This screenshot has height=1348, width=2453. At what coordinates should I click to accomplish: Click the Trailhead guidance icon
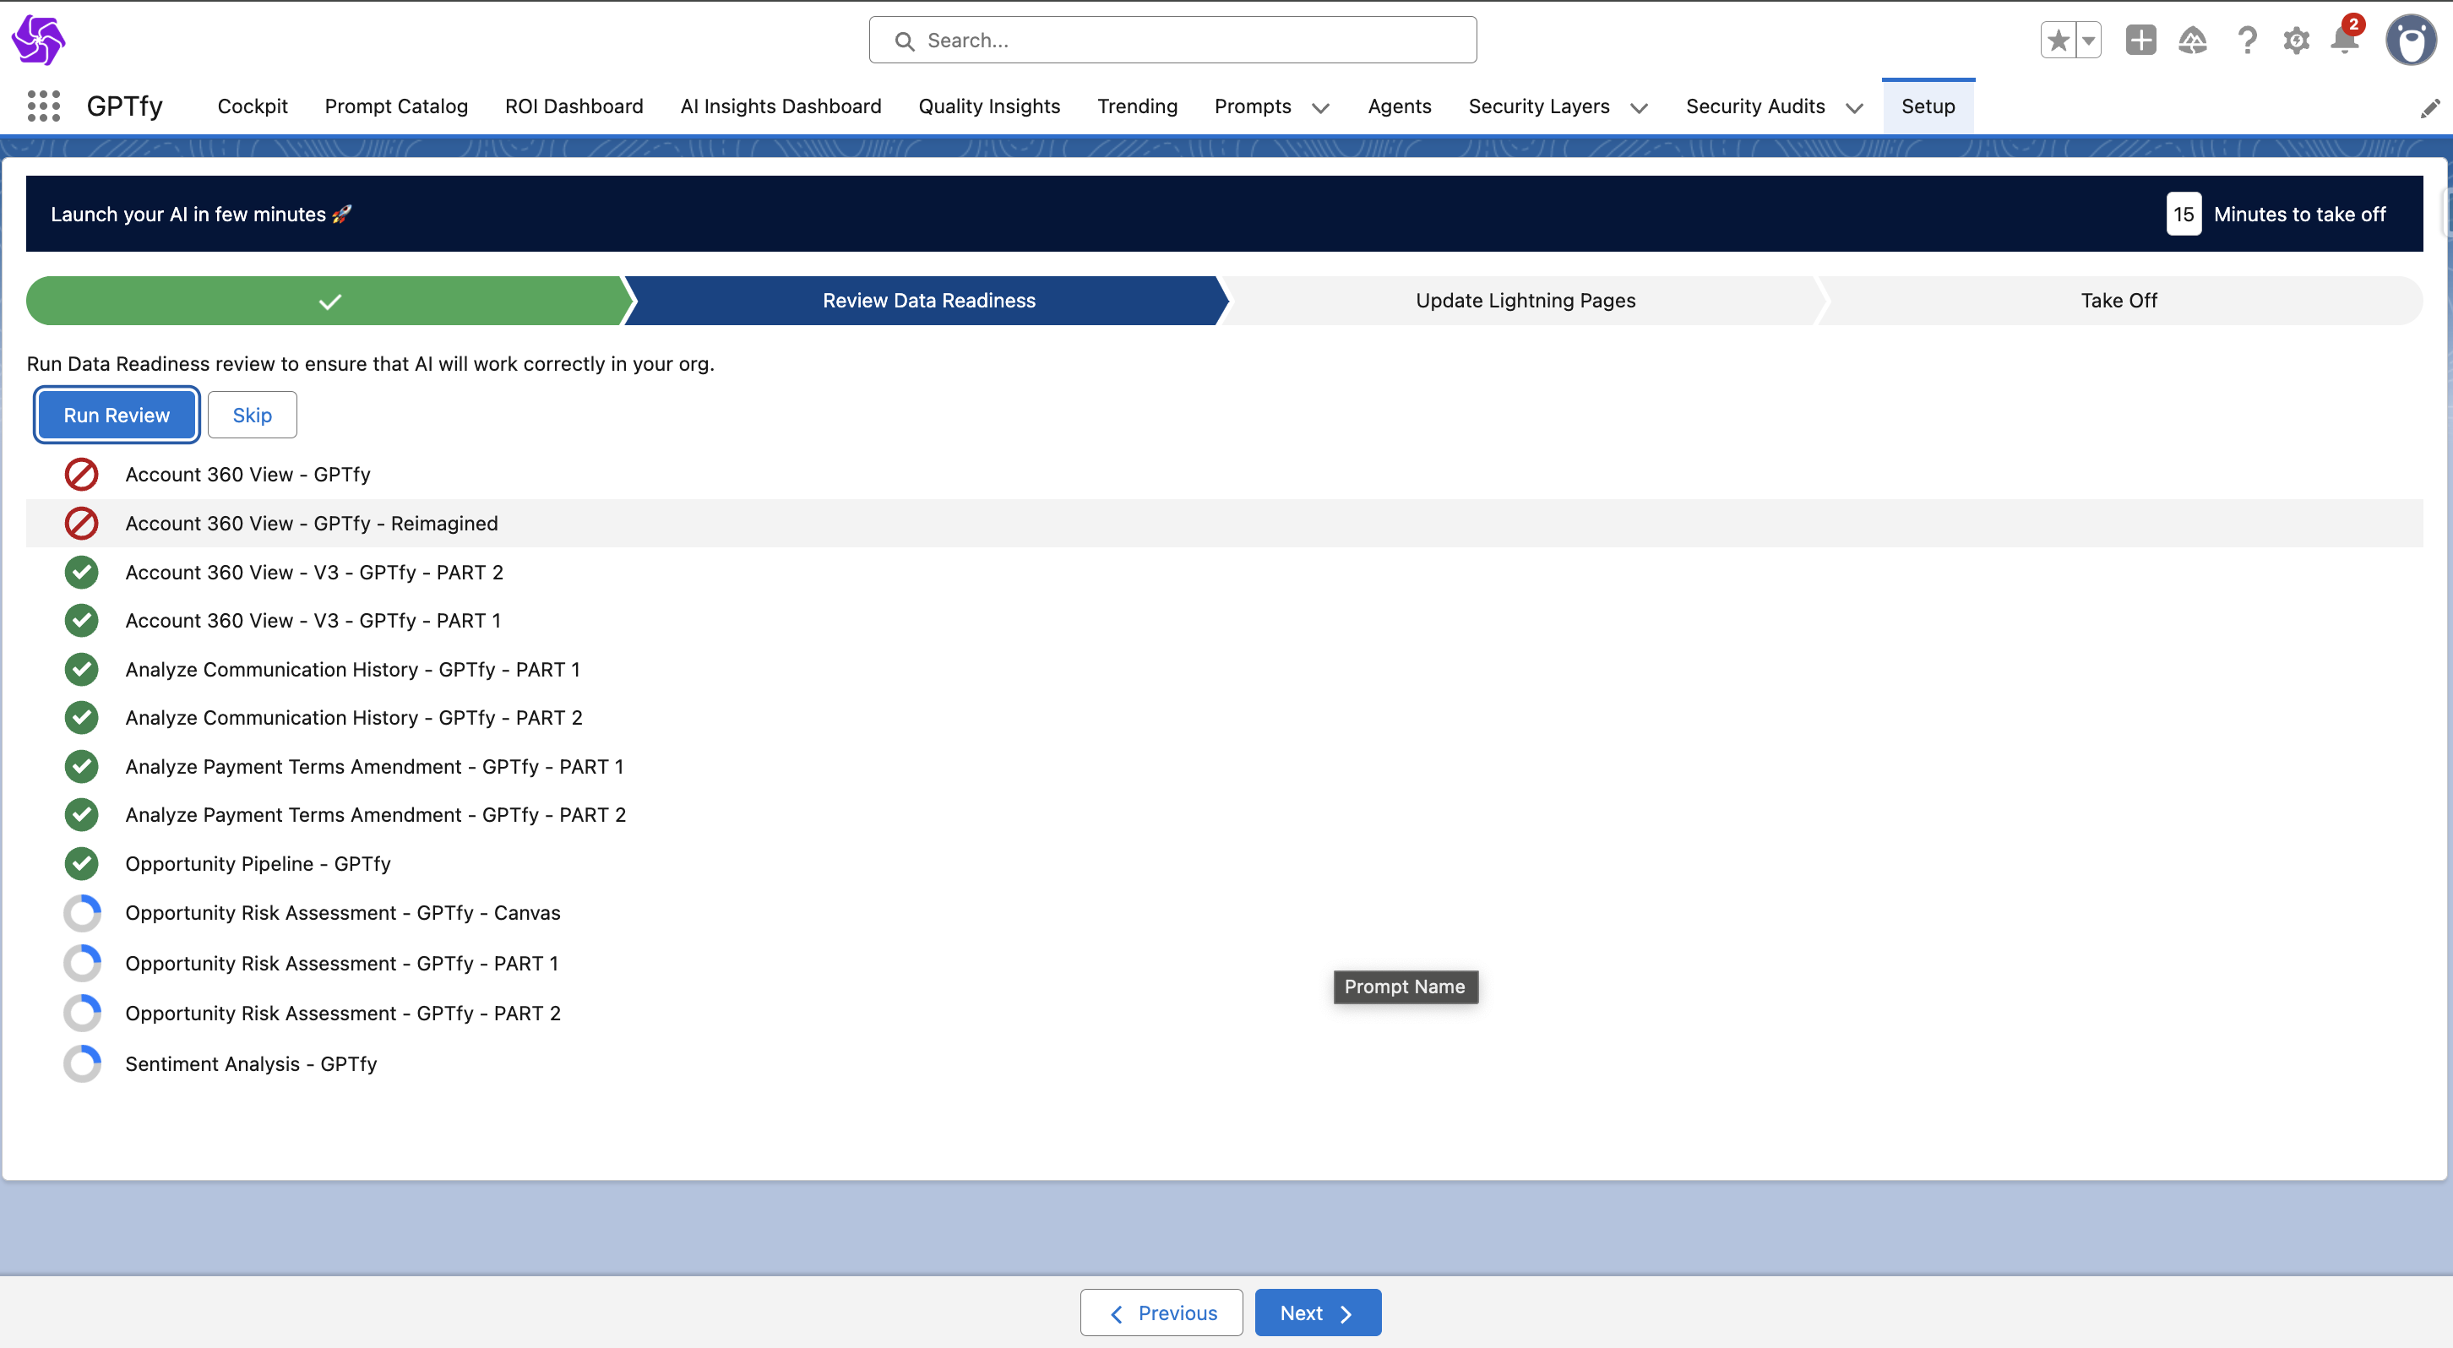click(x=2192, y=40)
